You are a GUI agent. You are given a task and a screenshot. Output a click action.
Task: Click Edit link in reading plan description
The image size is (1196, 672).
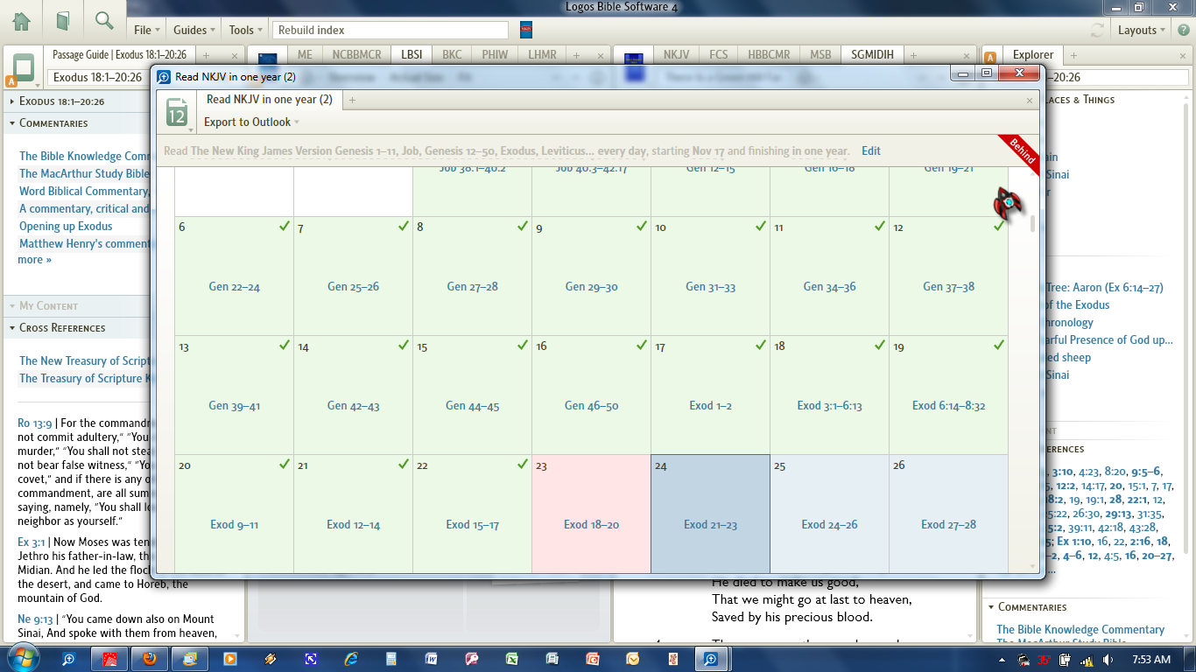point(871,150)
